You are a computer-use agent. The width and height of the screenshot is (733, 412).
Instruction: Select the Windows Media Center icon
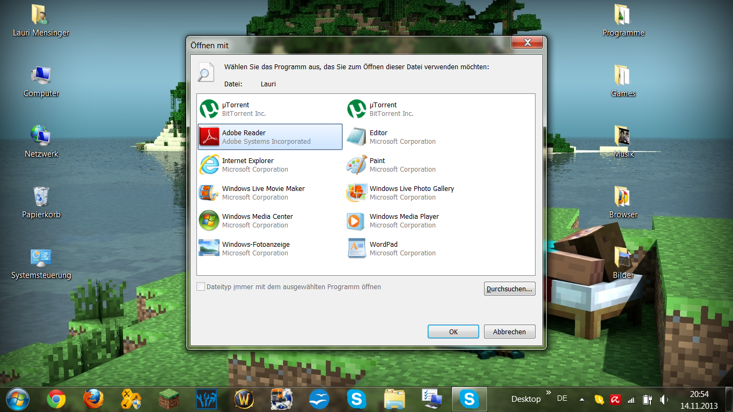[209, 220]
